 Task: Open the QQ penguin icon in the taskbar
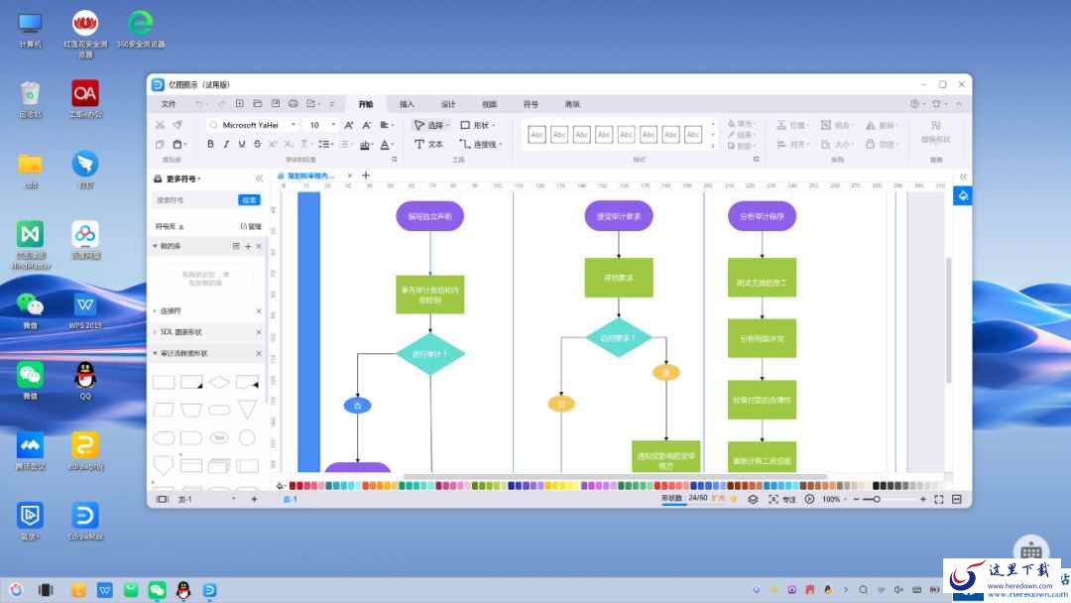[183, 589]
